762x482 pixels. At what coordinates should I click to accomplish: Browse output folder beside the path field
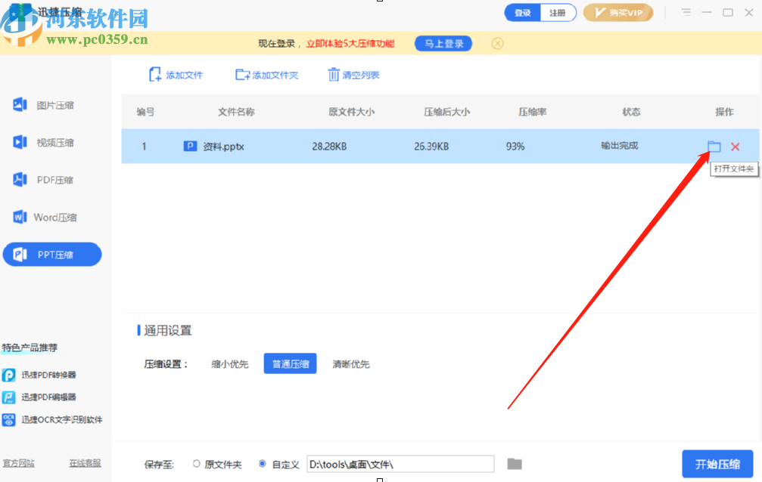coord(514,464)
